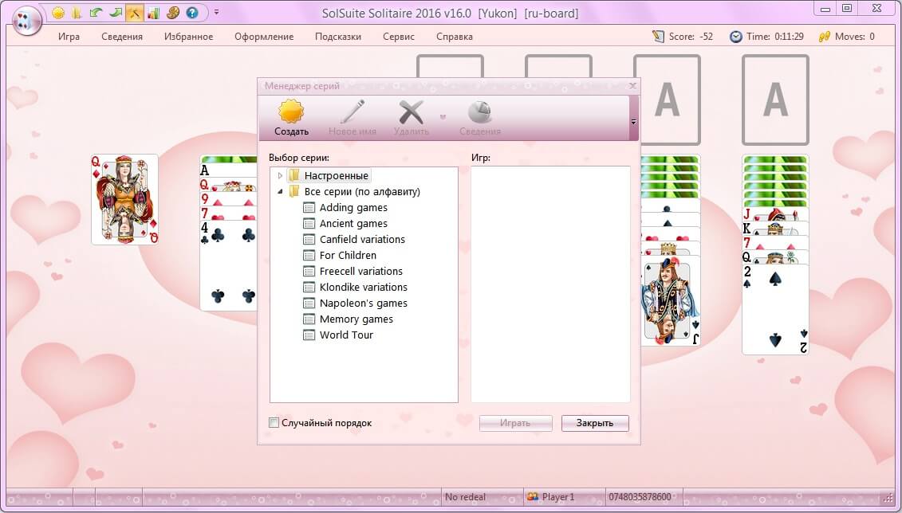Click the redo green arrow icon
The height and width of the screenshot is (513, 902).
click(115, 13)
